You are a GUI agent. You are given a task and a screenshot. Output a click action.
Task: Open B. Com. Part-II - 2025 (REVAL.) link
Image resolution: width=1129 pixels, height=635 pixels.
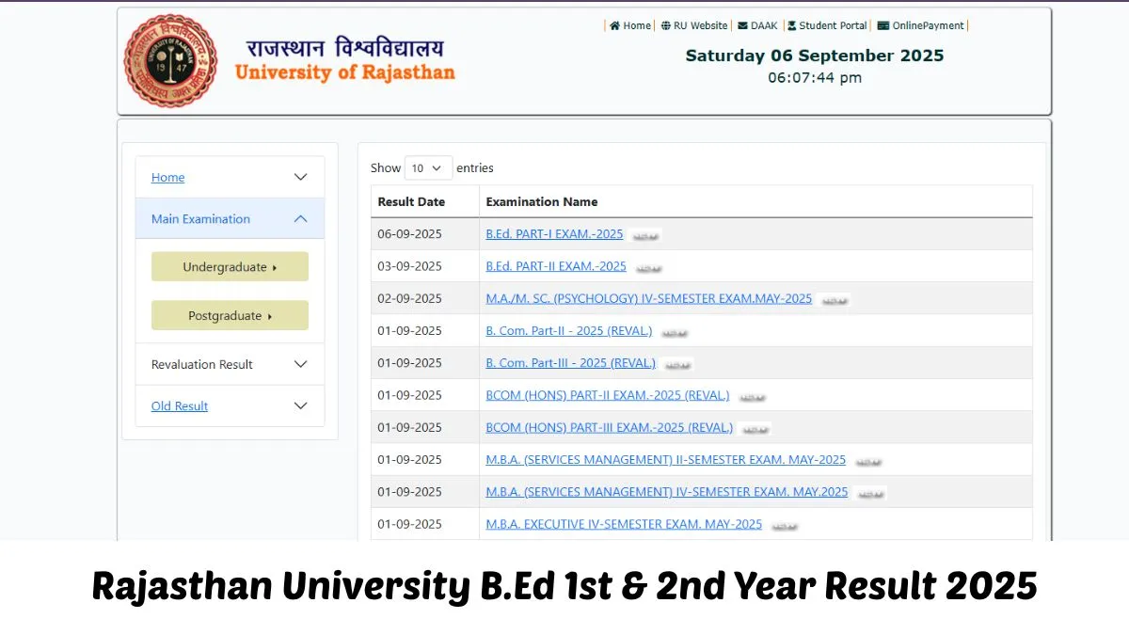569,330
